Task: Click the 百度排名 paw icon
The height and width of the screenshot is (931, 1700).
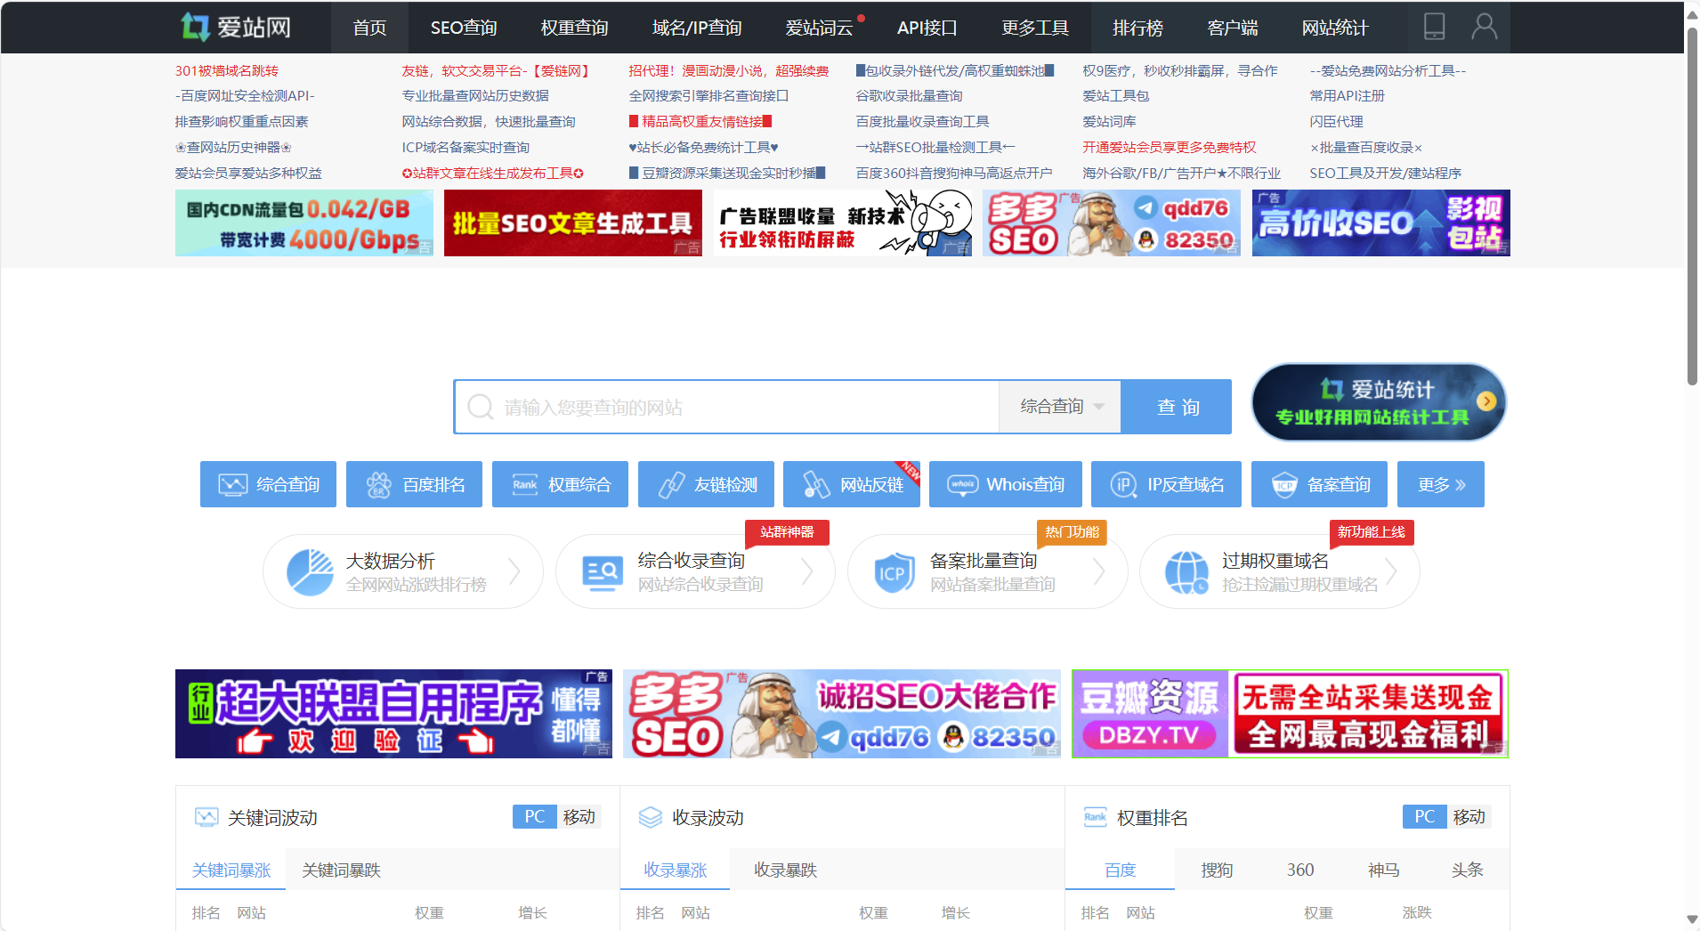Action: pos(379,484)
